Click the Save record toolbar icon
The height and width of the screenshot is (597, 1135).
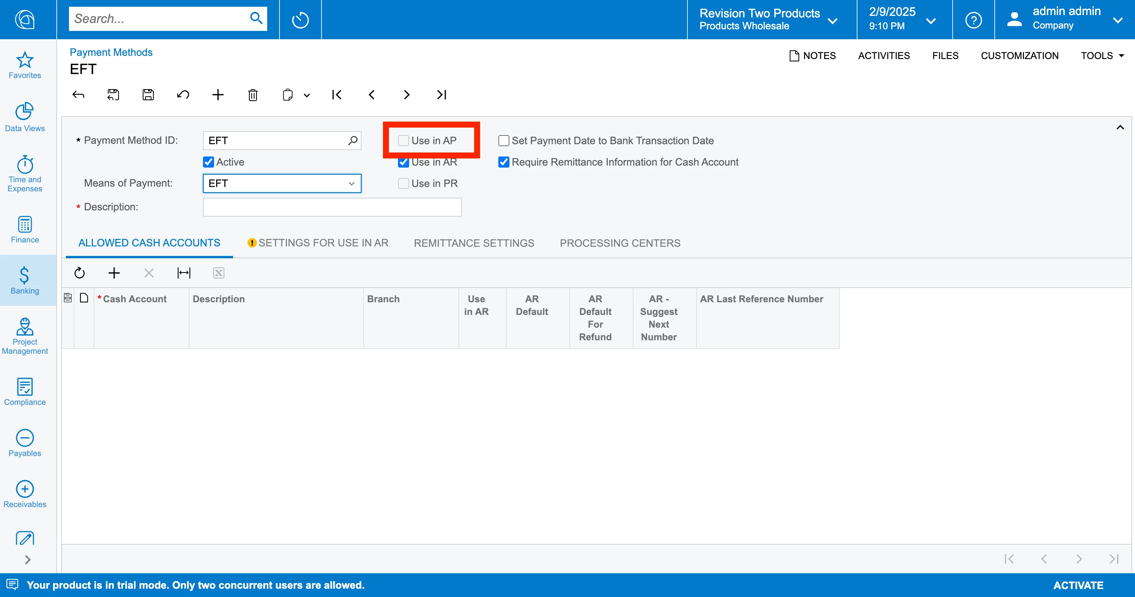[x=148, y=95]
